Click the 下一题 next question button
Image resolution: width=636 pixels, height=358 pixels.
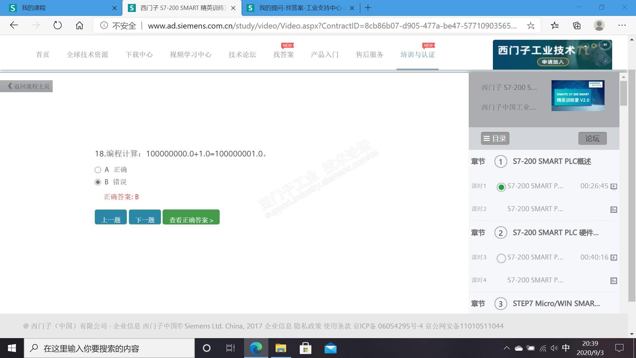pyautogui.click(x=145, y=217)
